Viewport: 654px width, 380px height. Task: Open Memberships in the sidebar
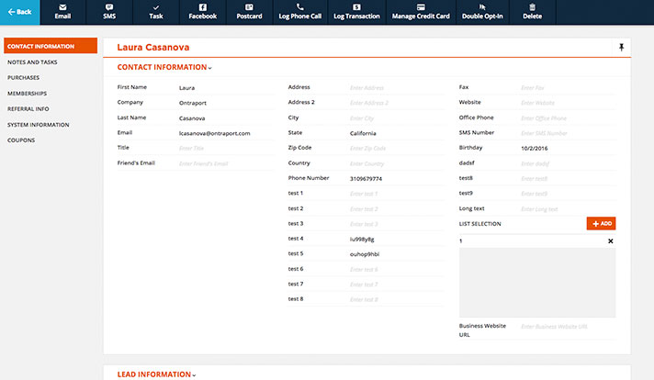tap(28, 94)
